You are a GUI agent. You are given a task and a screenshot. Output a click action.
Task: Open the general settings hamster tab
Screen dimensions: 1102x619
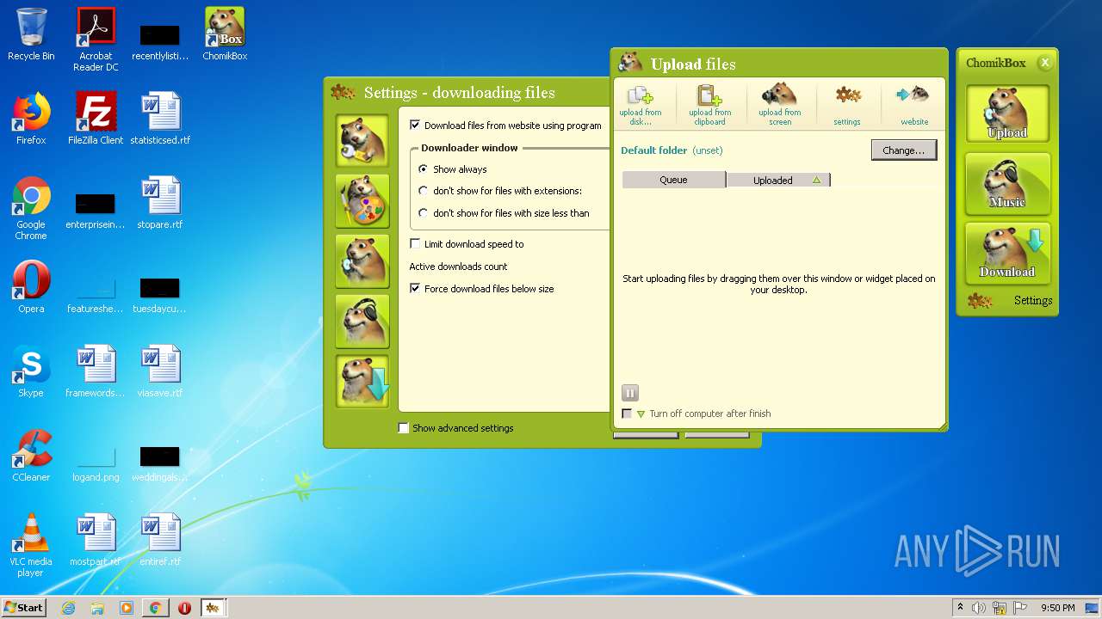(x=362, y=140)
